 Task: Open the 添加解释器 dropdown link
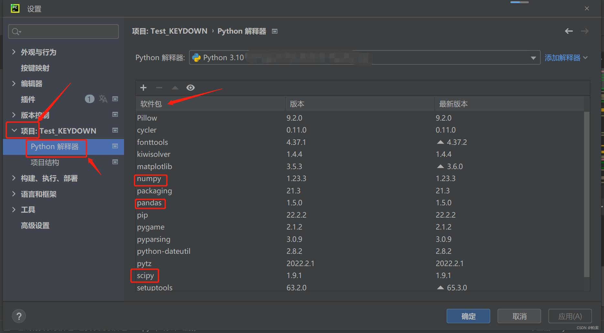click(x=566, y=58)
